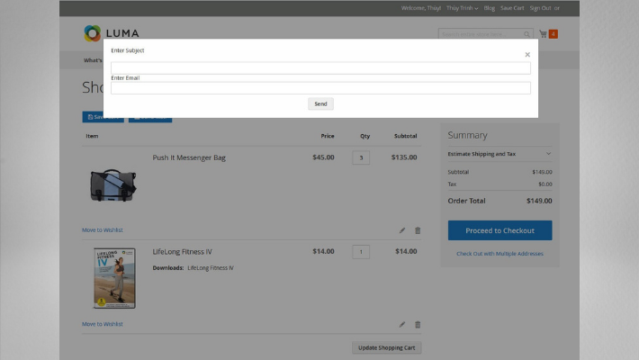This screenshot has height=360, width=639.
Task: Open the Blog link in top bar
Action: click(489, 8)
